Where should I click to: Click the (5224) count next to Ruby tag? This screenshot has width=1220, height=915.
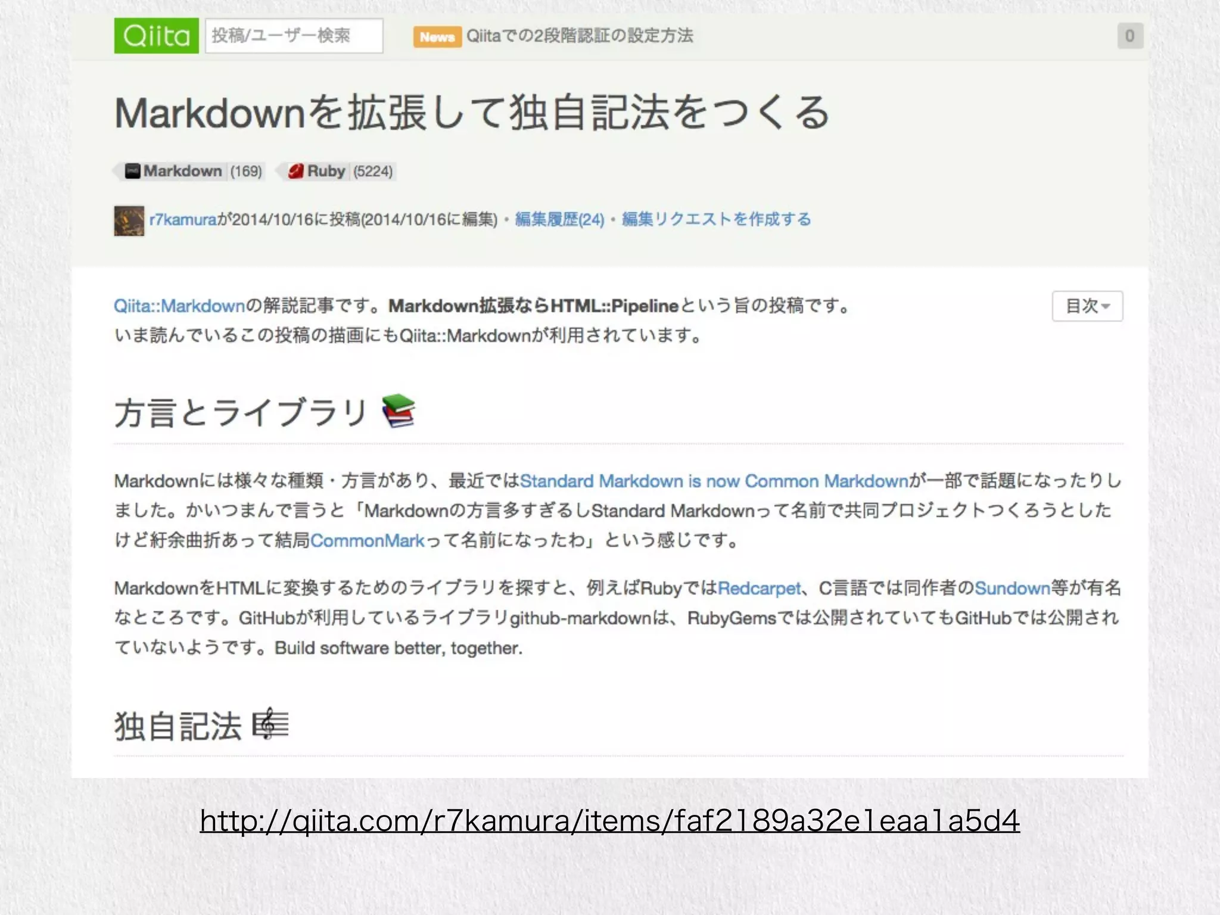373,172
